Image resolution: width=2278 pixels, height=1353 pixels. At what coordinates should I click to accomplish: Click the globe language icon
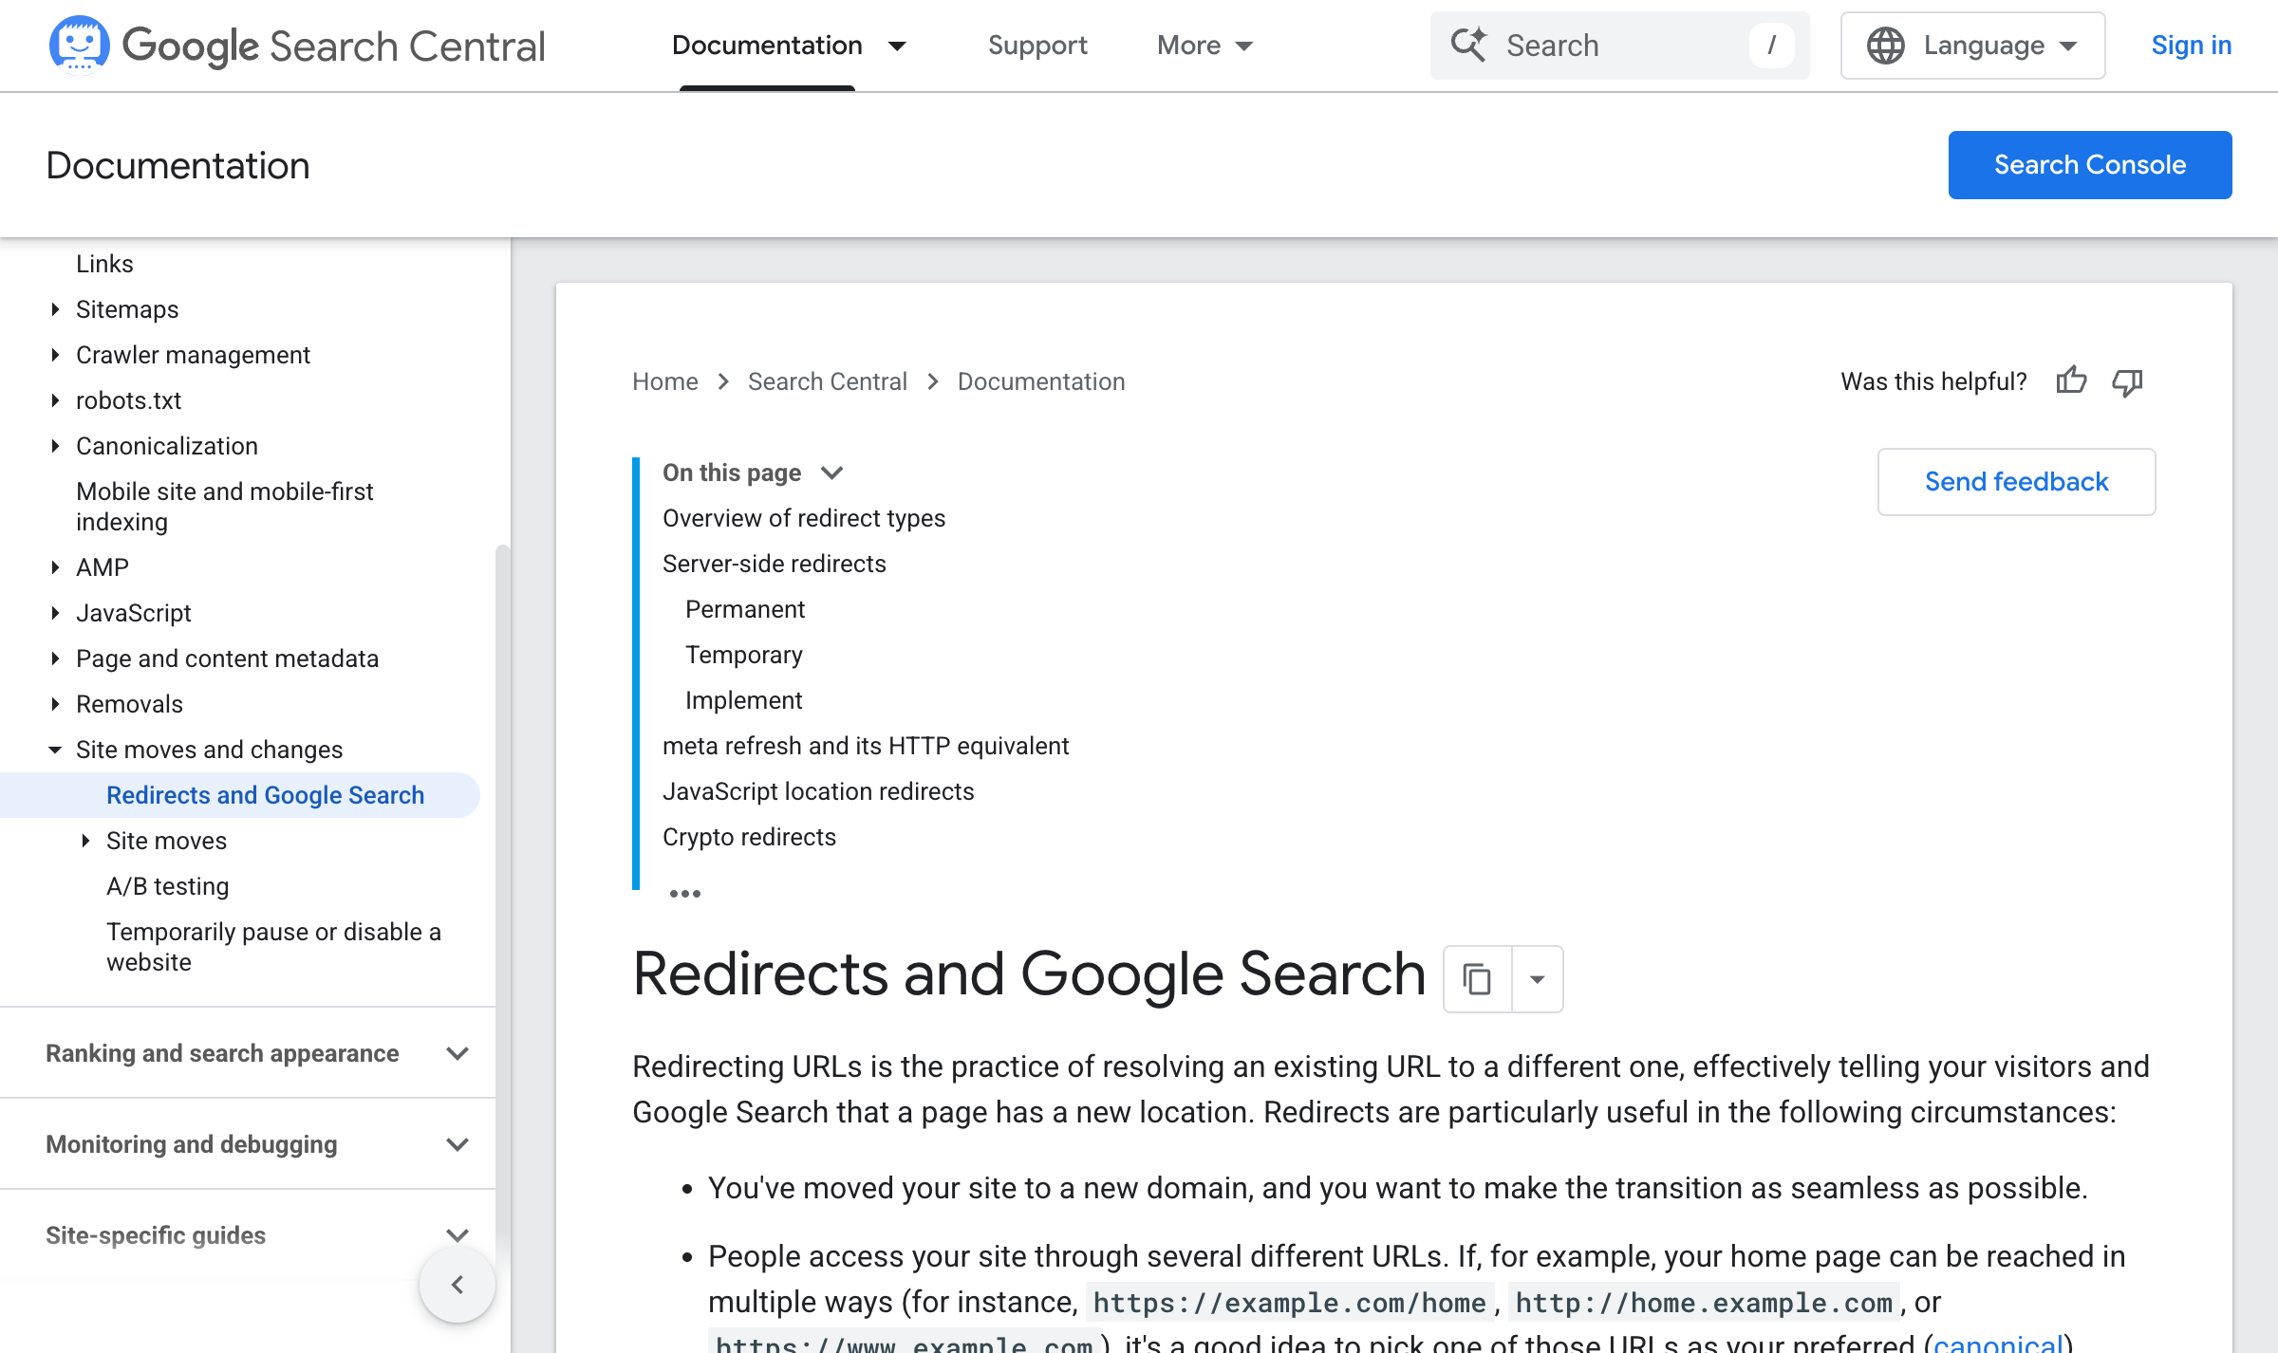(1885, 46)
